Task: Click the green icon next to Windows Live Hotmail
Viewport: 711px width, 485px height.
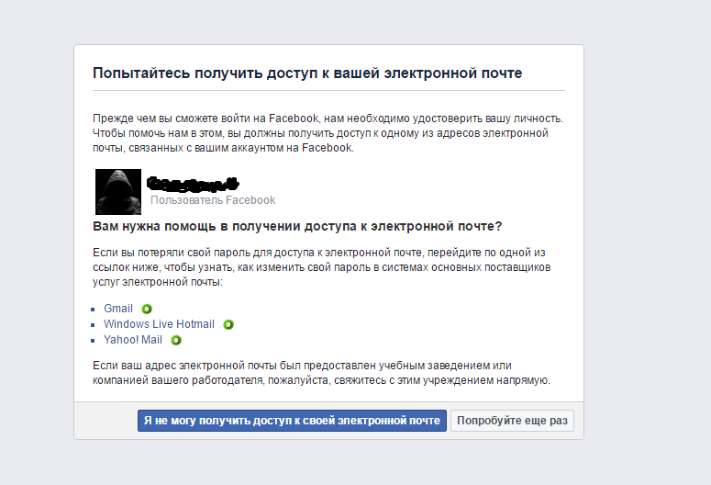Action: coord(228,324)
